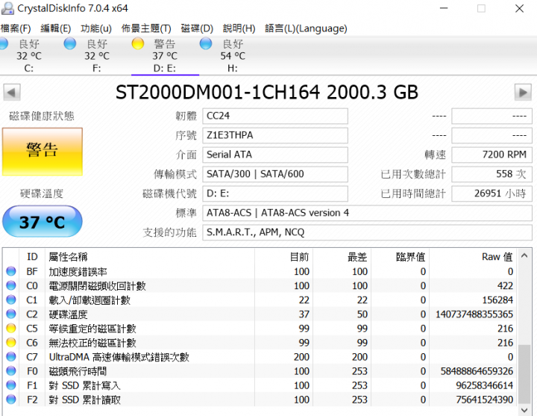
Task: Click the 屬性名稱 column header
Action: pos(150,256)
